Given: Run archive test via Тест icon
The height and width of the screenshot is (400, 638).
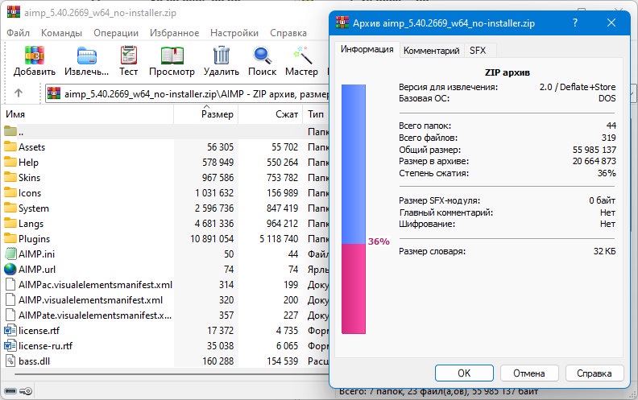Looking at the screenshot, I should pos(129,56).
